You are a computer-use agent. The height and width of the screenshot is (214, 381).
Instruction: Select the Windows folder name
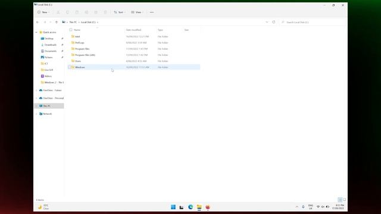coord(80,67)
